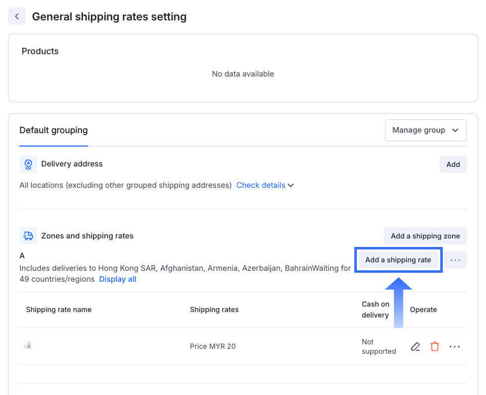The image size is (486, 395).
Task: Click the Cash on delivery column header
Action: 375,310
